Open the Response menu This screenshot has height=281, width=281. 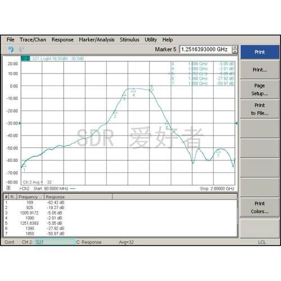62,40
